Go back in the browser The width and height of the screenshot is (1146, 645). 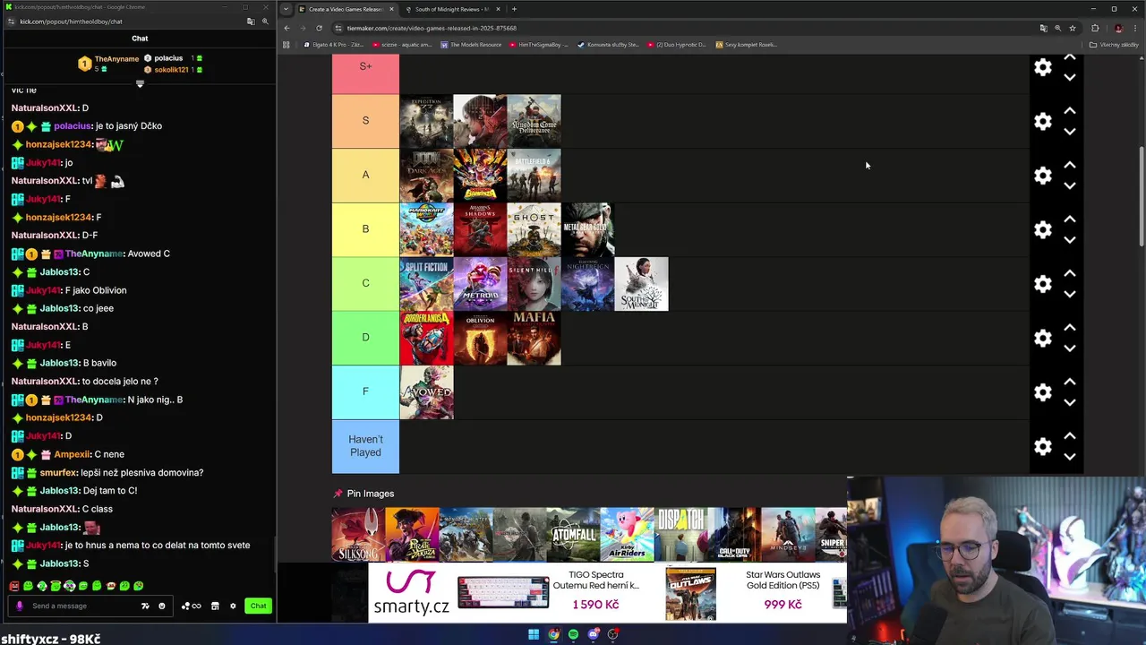click(x=286, y=28)
